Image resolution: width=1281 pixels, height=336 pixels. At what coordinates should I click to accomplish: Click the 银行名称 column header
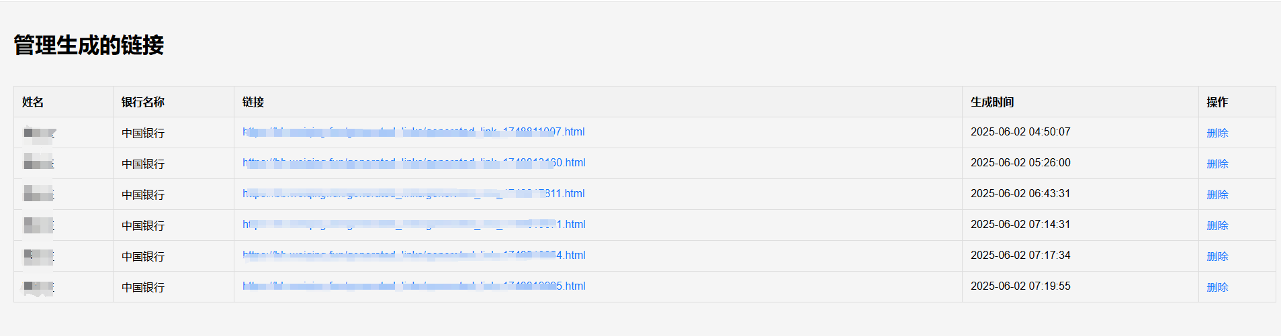click(x=142, y=102)
